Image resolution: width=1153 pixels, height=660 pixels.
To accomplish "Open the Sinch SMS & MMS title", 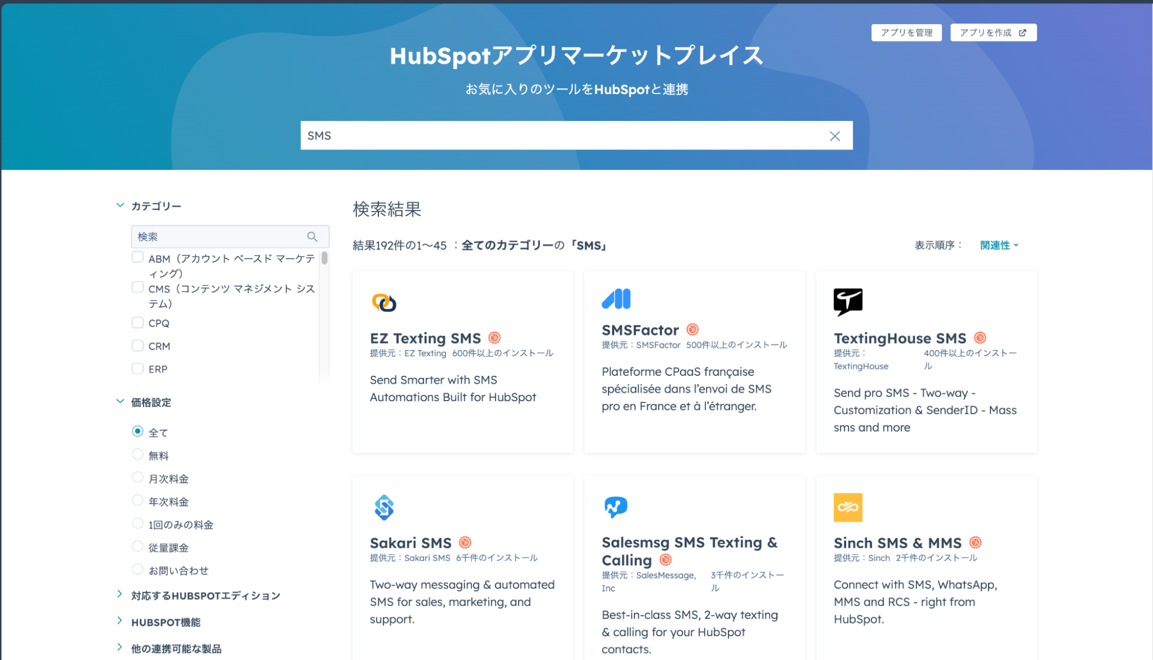I will (897, 543).
